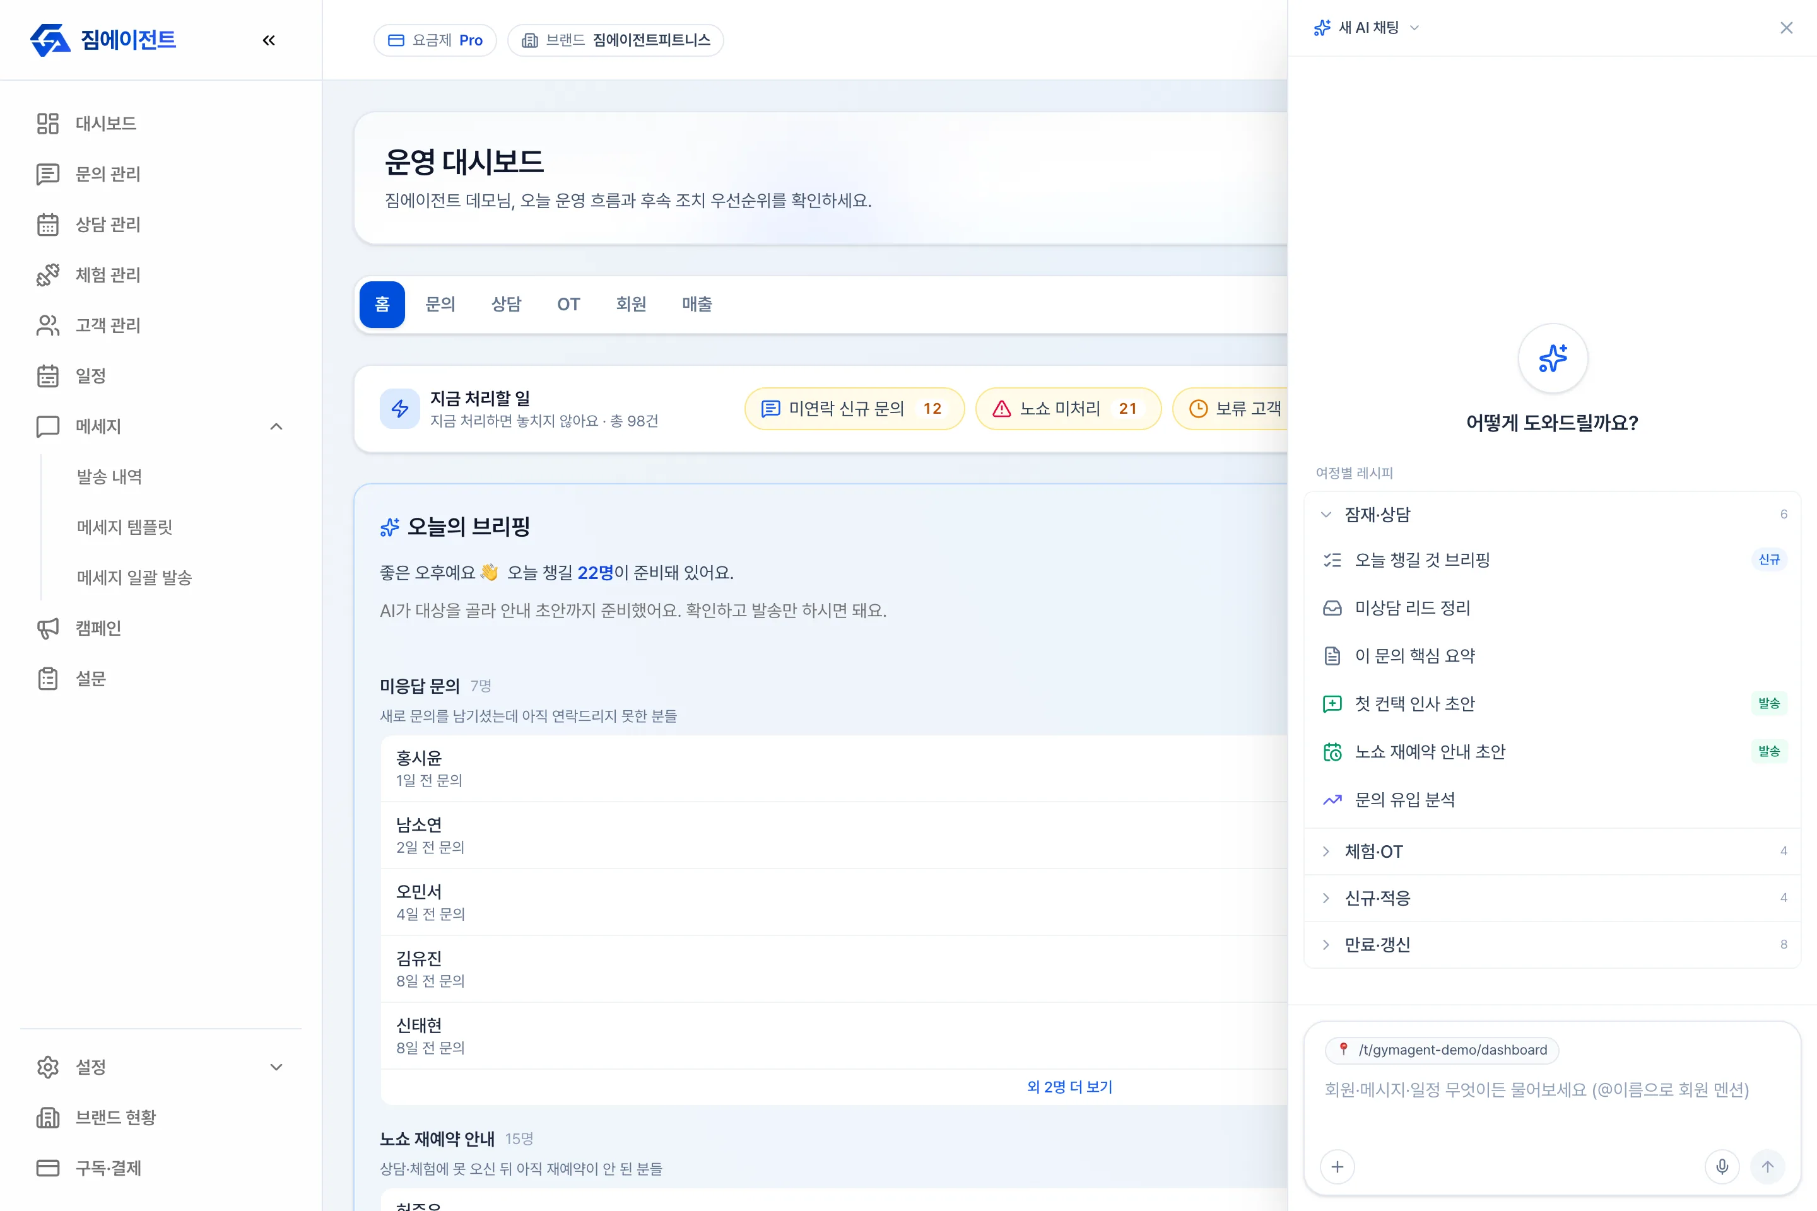Open the 새 AI 채팅 dropdown
This screenshot has height=1211, width=1817.
[x=1367, y=28]
